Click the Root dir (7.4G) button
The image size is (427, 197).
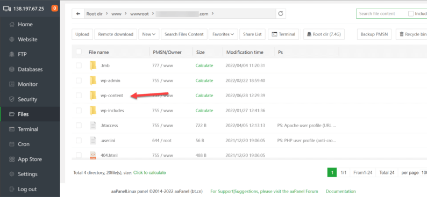tap(324, 34)
